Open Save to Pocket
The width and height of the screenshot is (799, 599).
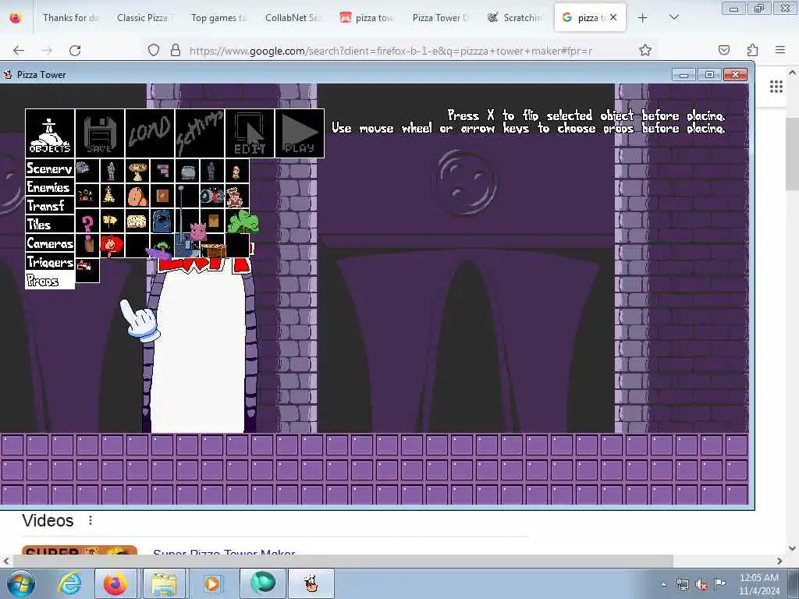[723, 51]
